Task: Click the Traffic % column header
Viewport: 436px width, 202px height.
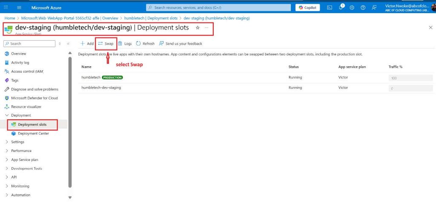Action: 396,67
